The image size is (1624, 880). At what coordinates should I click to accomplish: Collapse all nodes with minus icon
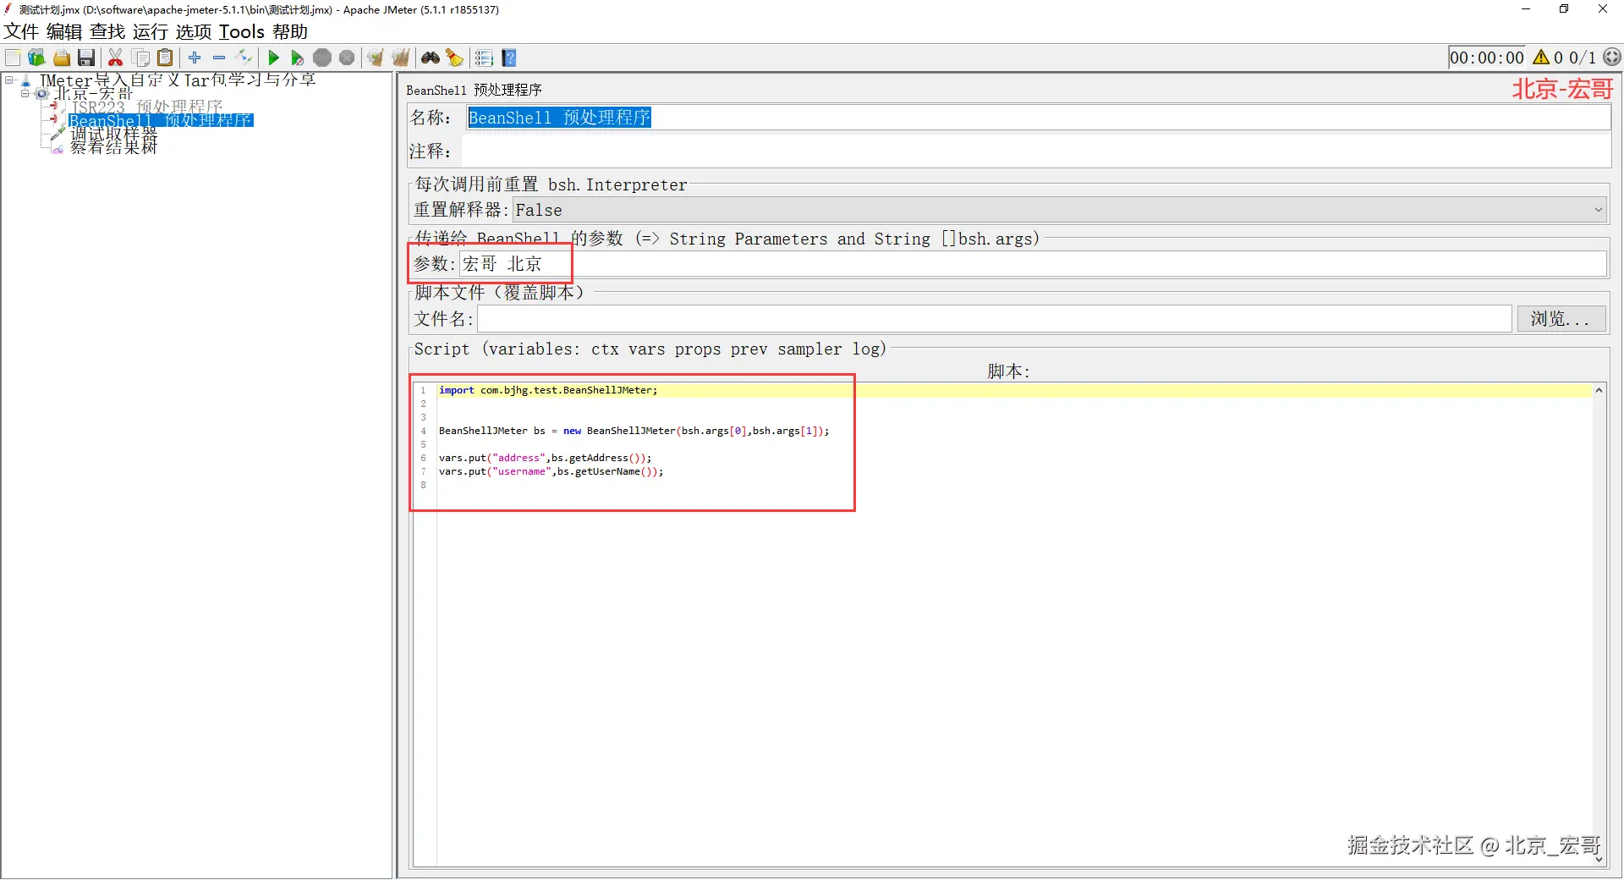point(219,58)
